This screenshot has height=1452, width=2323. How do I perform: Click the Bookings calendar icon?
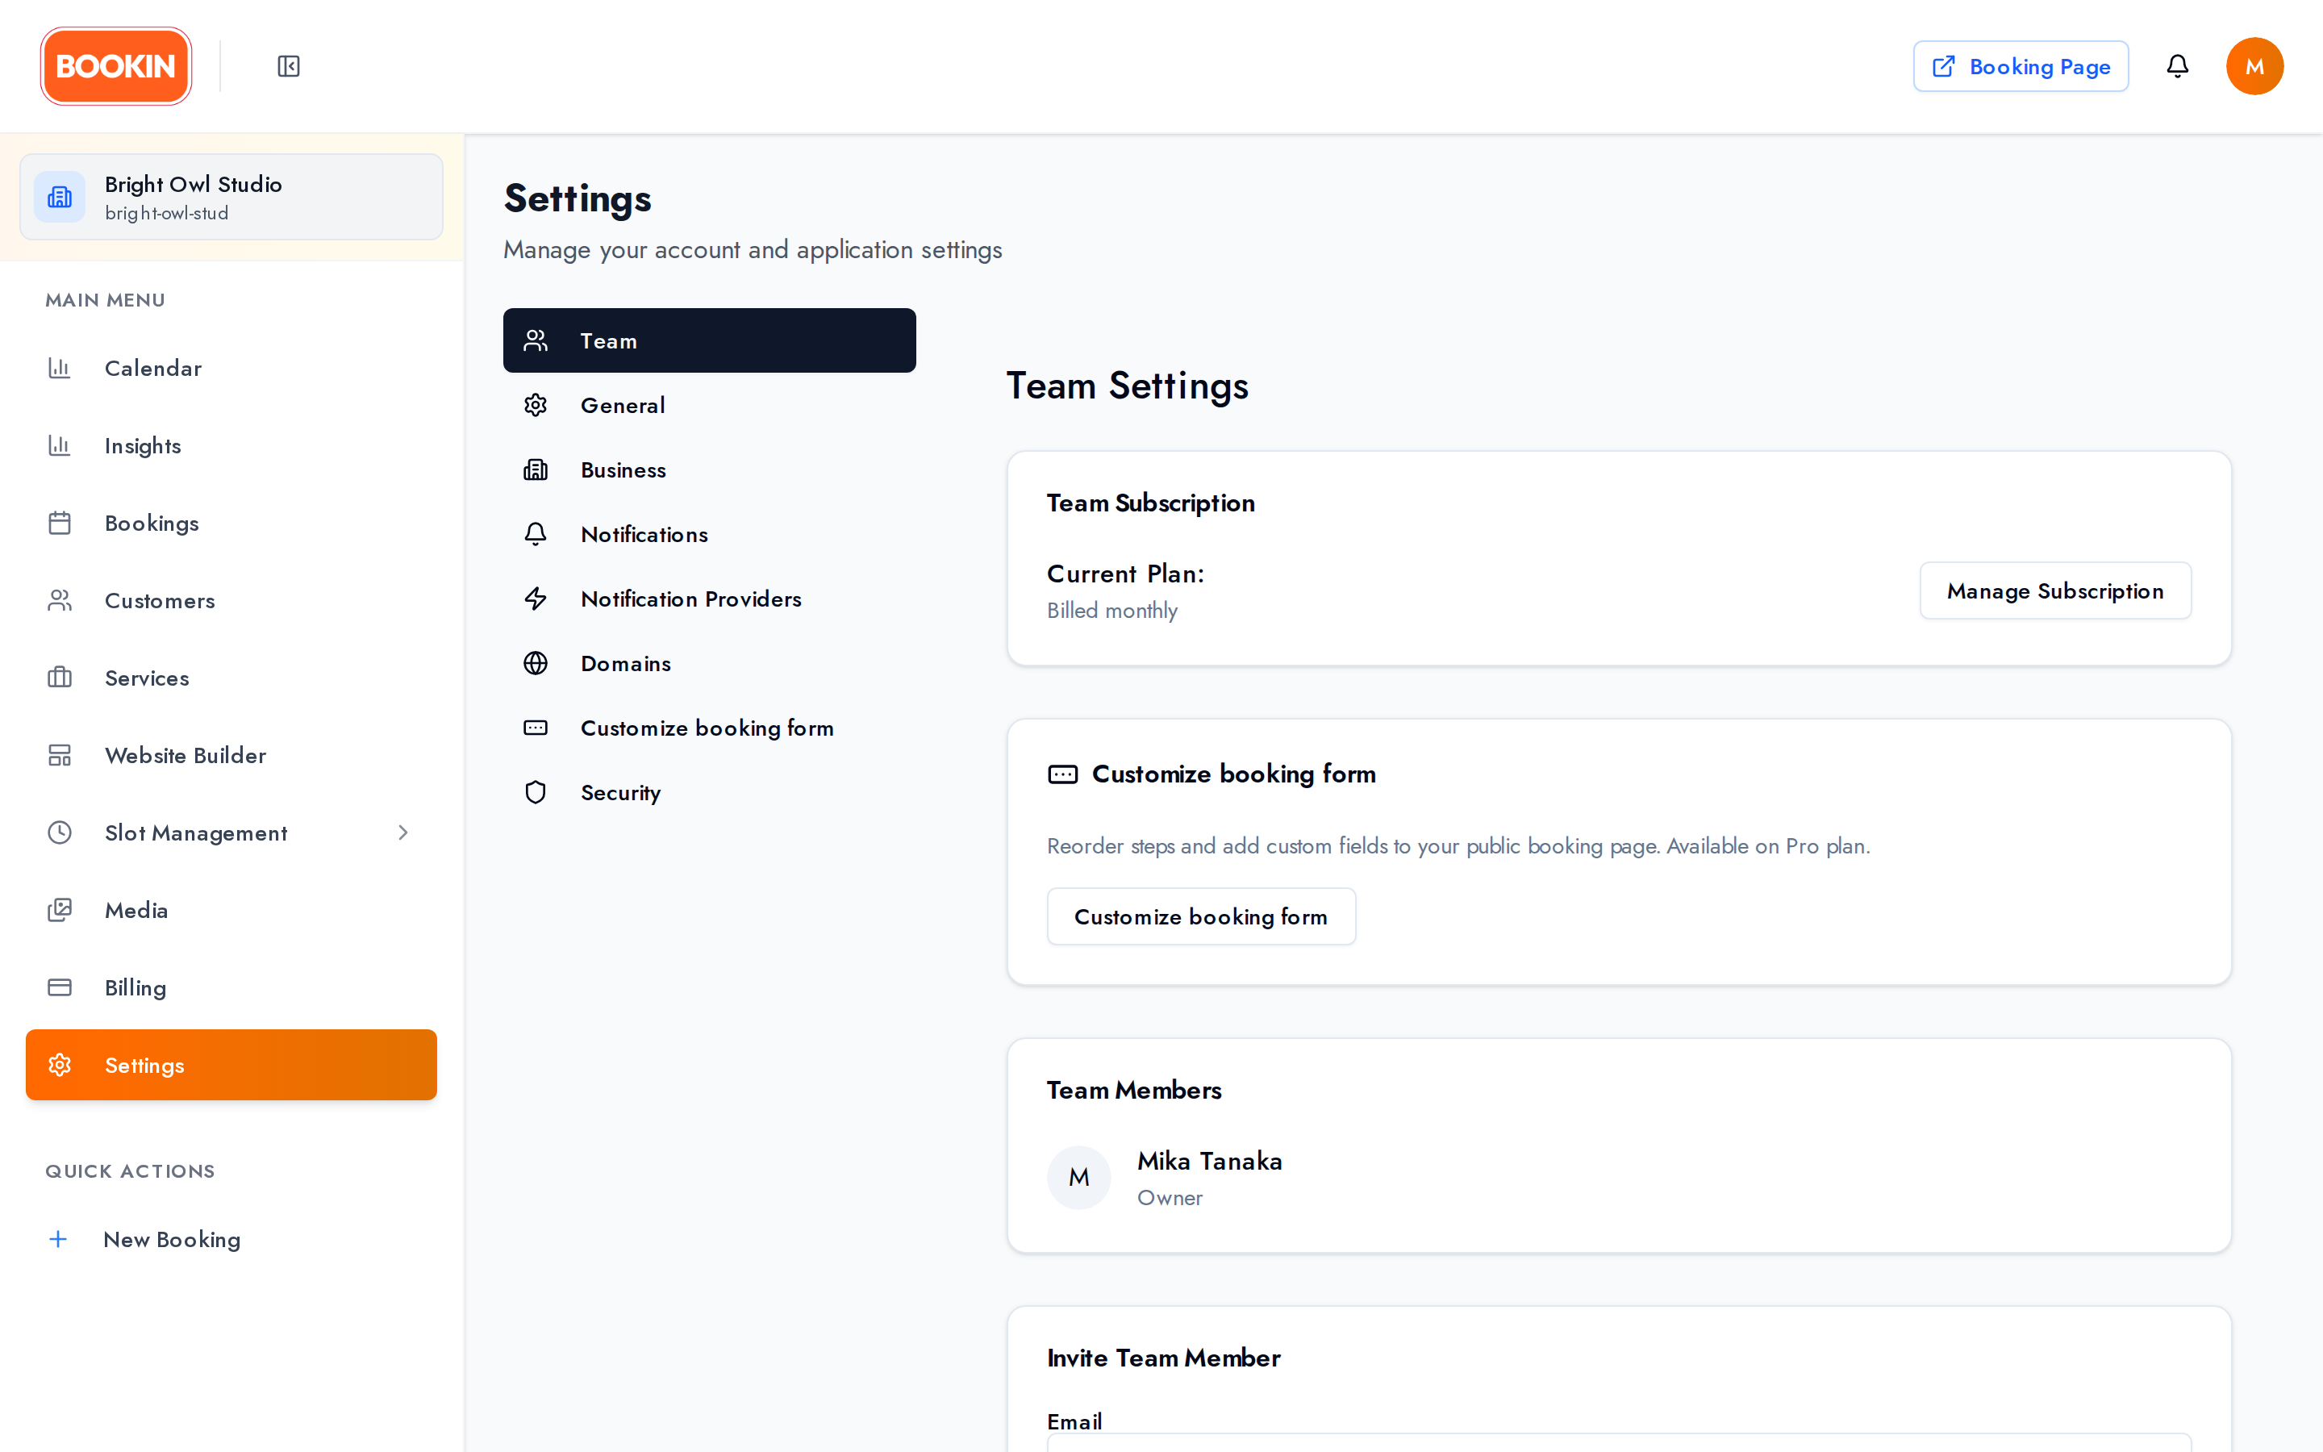click(x=60, y=523)
